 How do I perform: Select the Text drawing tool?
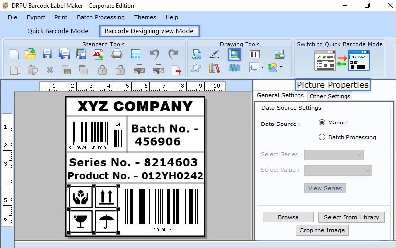[197, 54]
